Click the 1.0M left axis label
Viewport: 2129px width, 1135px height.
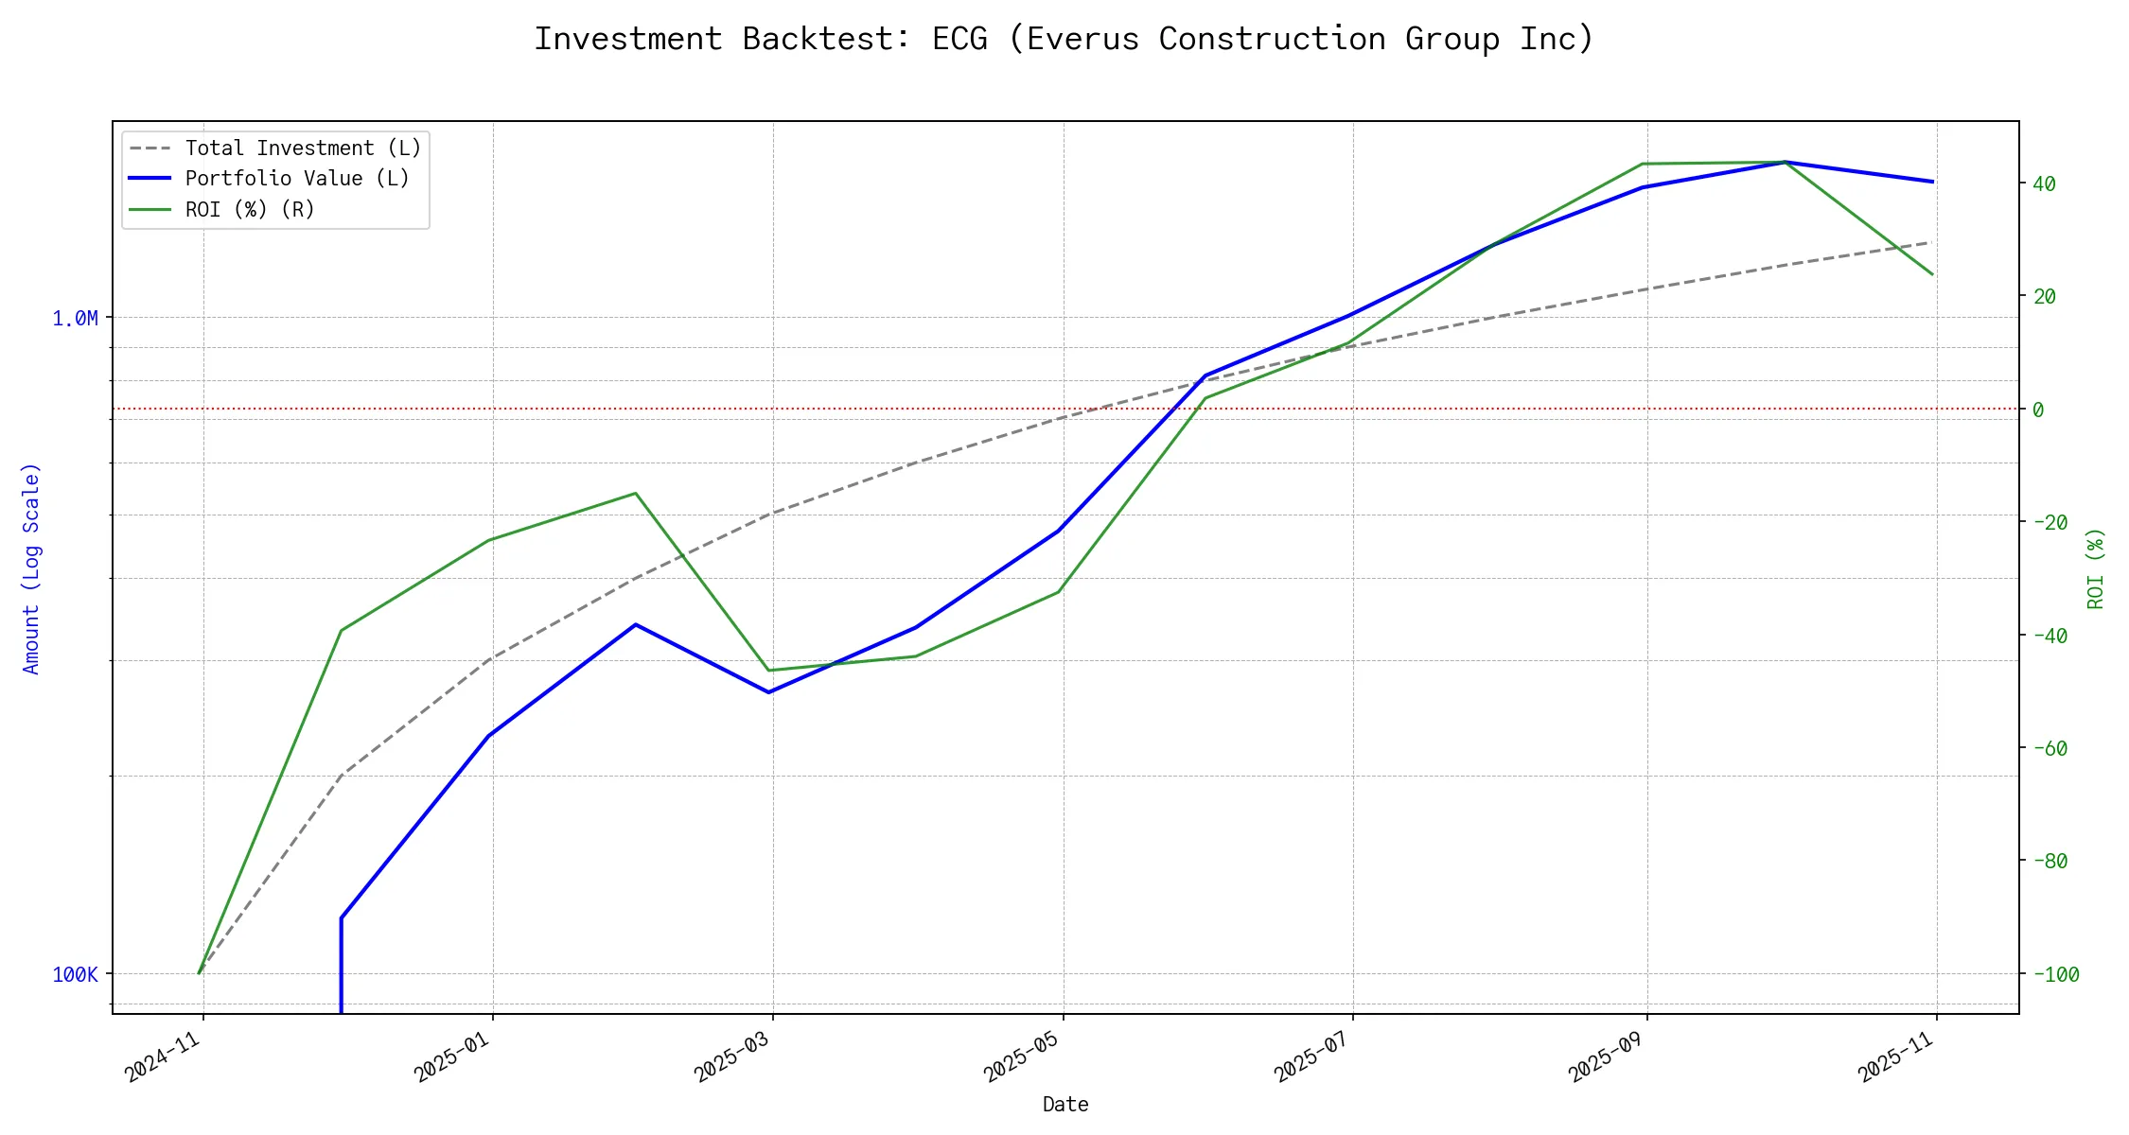pyautogui.click(x=75, y=319)
